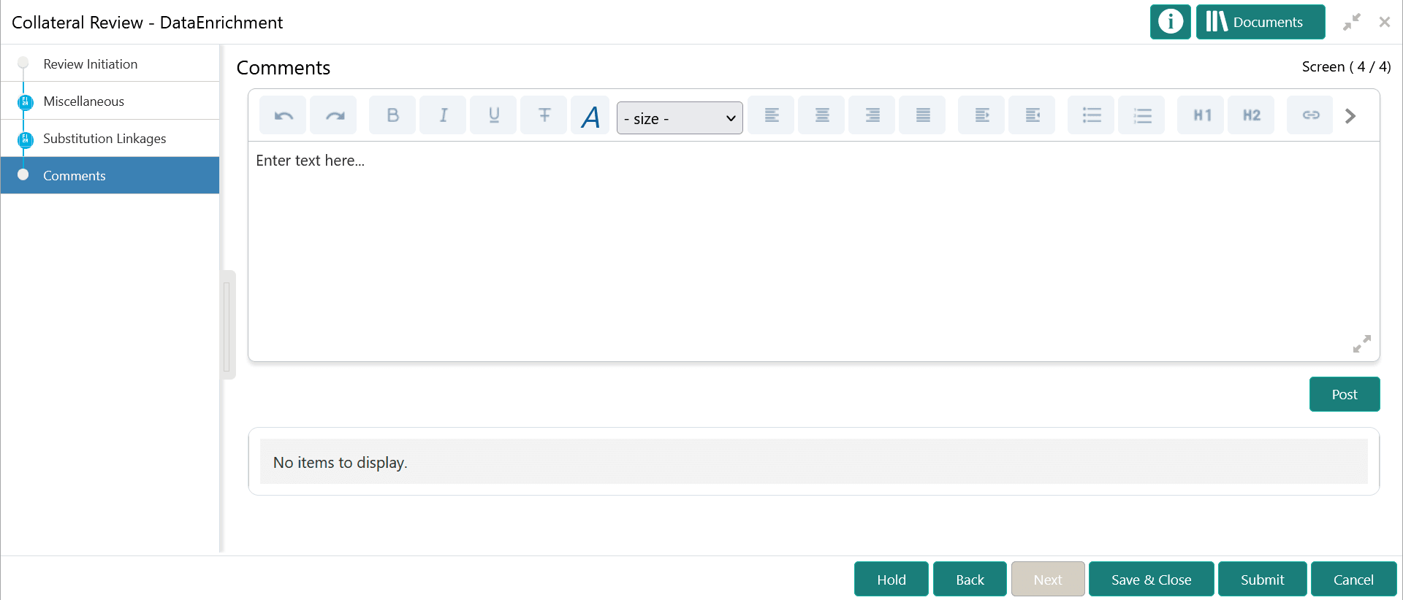Image resolution: width=1403 pixels, height=600 pixels.
Task: Toggle underline formatting
Action: click(493, 115)
